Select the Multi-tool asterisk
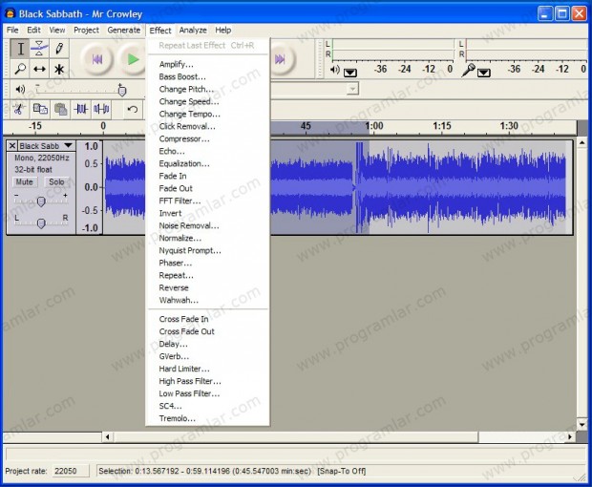Image resolution: width=592 pixels, height=487 pixels. coord(59,69)
